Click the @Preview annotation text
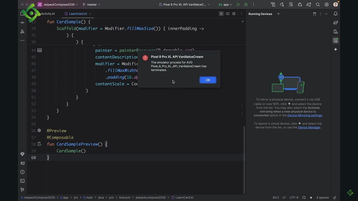 click(x=56, y=131)
